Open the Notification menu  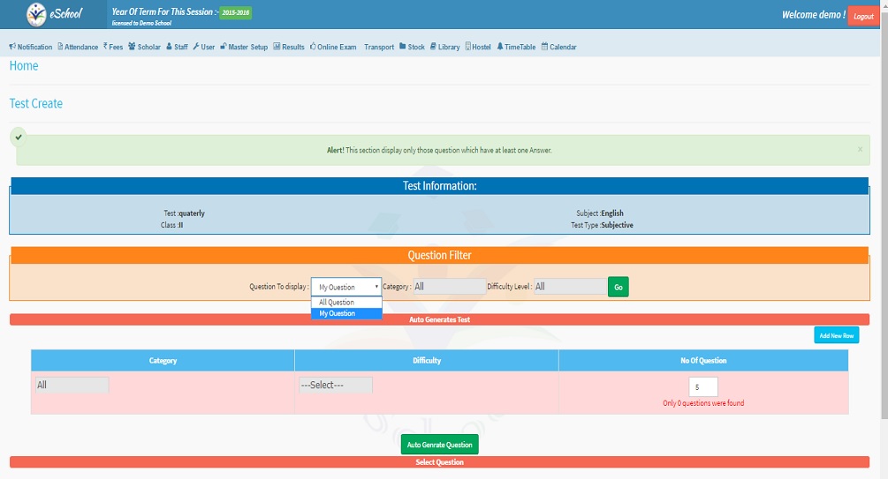[31, 47]
